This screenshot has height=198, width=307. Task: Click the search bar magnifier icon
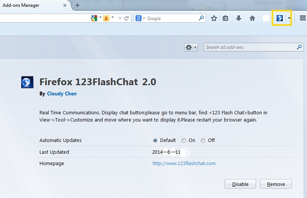coord(201,18)
